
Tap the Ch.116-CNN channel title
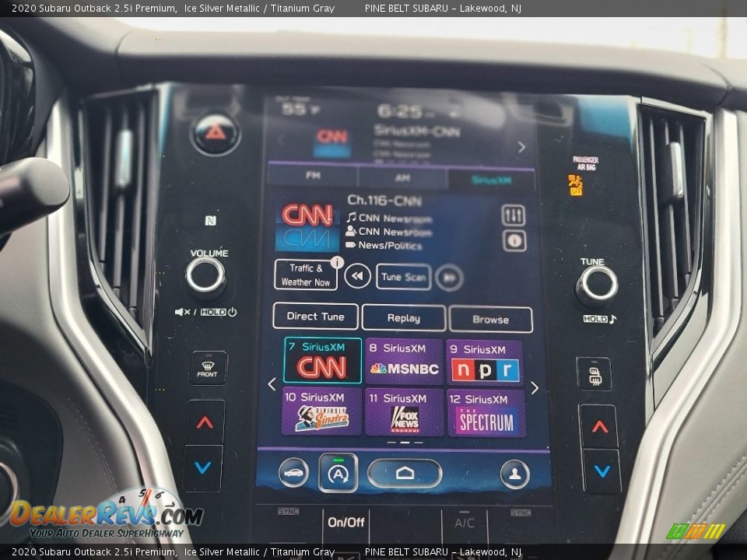tap(384, 201)
